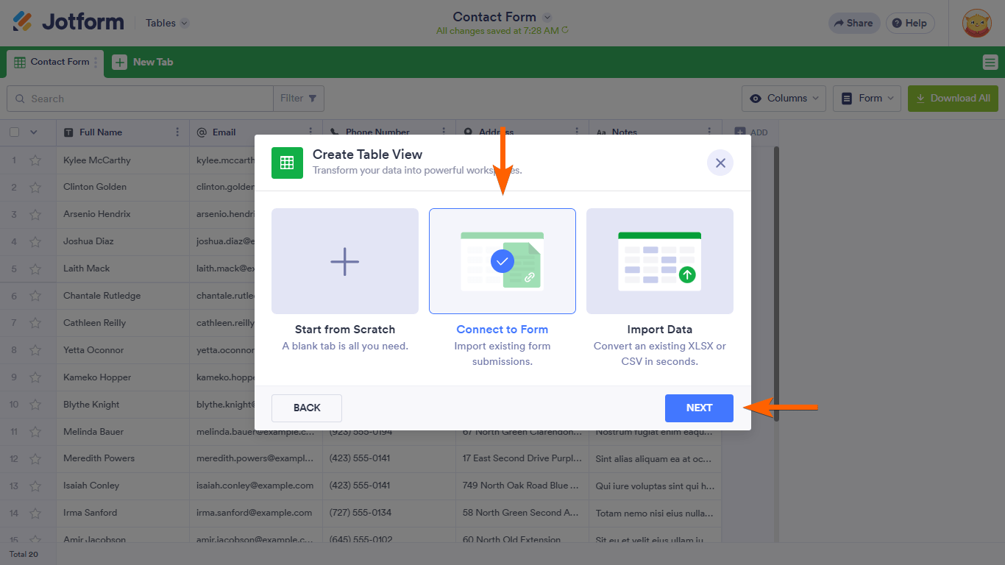The width and height of the screenshot is (1005, 565).
Task: Star the Irma Sanford row
Action: click(x=35, y=514)
